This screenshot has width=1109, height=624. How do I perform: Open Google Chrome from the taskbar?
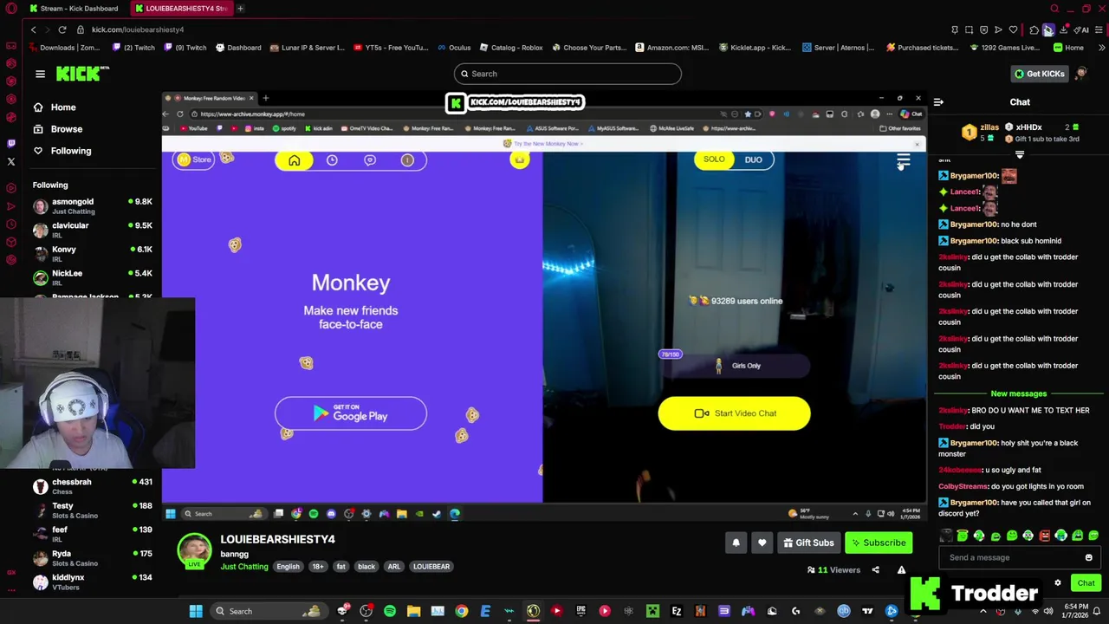pyautogui.click(x=461, y=611)
